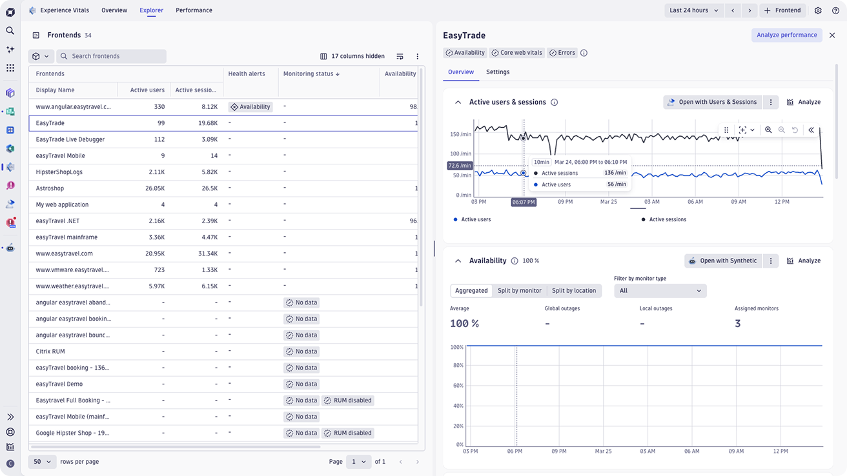Collapse the Active users & sessions section
847x476 pixels.
point(458,102)
